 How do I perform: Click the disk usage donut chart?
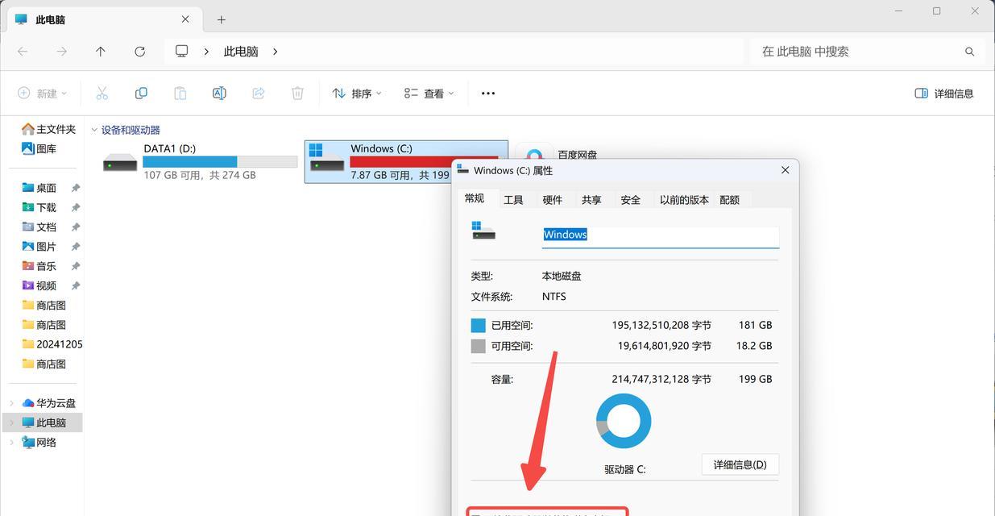click(624, 421)
